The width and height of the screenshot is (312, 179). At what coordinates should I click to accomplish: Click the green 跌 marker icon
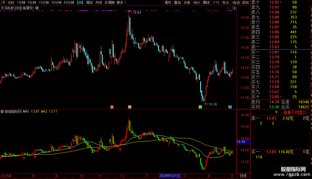pos(200,107)
